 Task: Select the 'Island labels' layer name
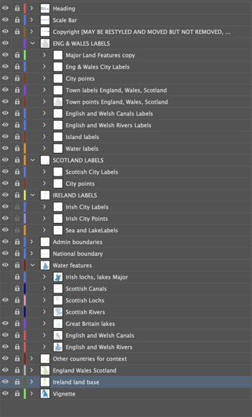[82, 137]
